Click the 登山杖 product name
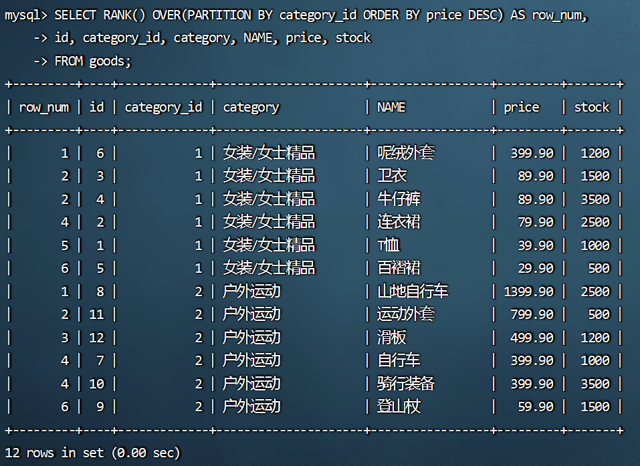Viewport: 640px width, 466px height. [x=399, y=406]
